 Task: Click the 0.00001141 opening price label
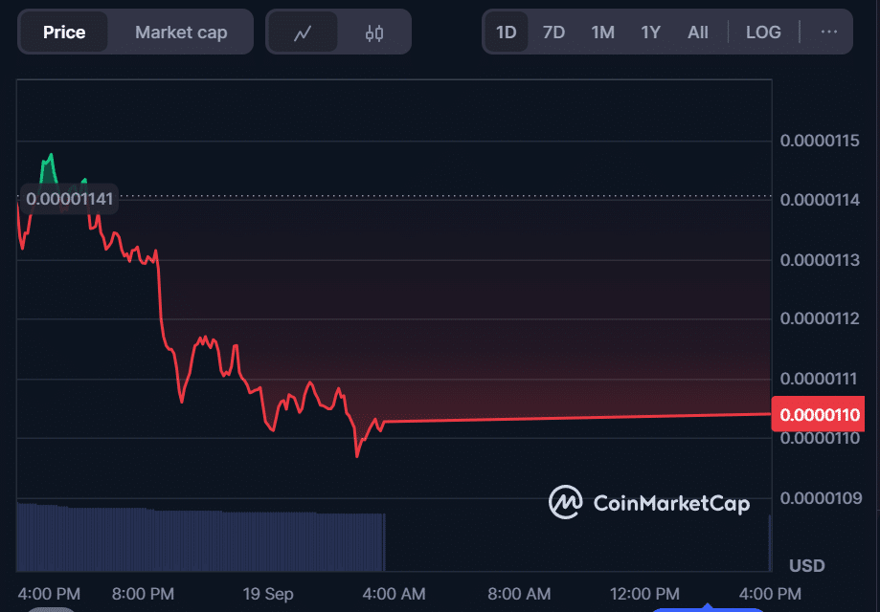click(x=69, y=200)
